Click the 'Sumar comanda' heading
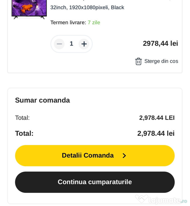The height and width of the screenshot is (206, 190). point(42,100)
